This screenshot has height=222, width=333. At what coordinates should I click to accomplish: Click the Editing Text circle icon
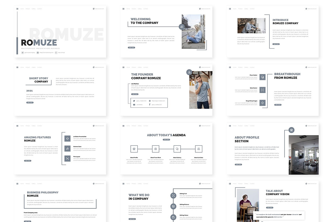click(173, 196)
